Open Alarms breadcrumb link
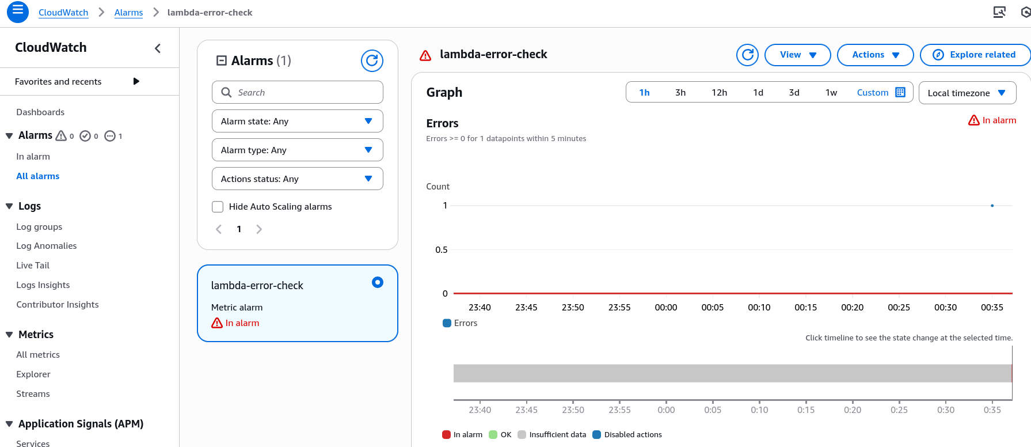 [128, 12]
